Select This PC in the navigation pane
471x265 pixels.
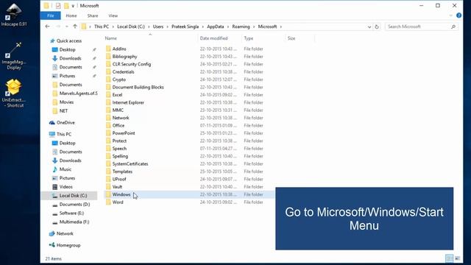click(x=60, y=134)
